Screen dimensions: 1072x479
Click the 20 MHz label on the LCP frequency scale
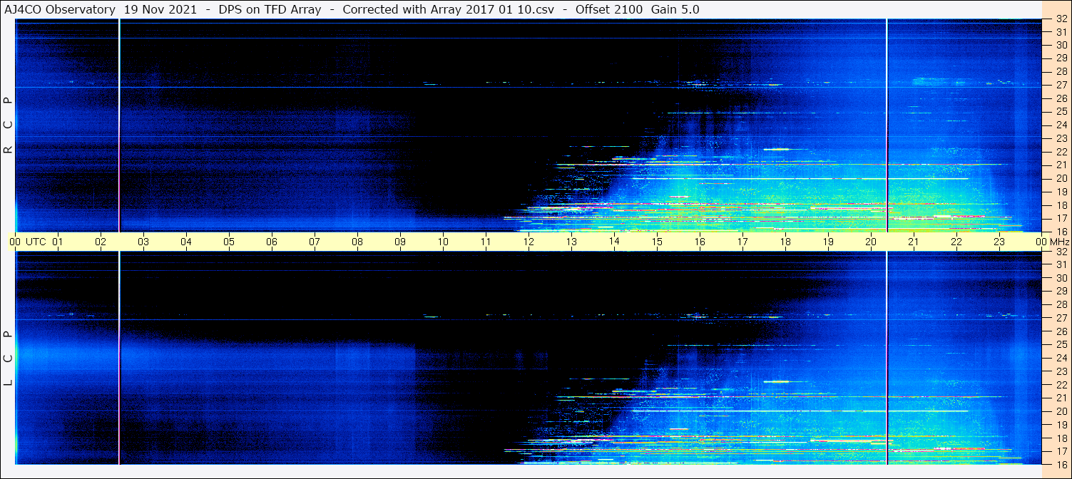coord(1061,411)
